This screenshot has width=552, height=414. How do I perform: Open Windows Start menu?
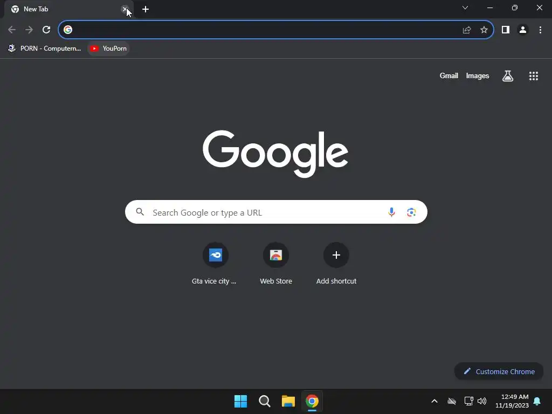(241, 401)
